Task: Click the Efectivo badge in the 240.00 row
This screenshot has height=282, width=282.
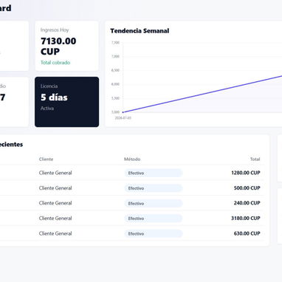Action: [154, 203]
